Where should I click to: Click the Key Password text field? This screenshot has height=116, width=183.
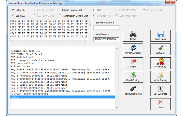tap(106, 39)
